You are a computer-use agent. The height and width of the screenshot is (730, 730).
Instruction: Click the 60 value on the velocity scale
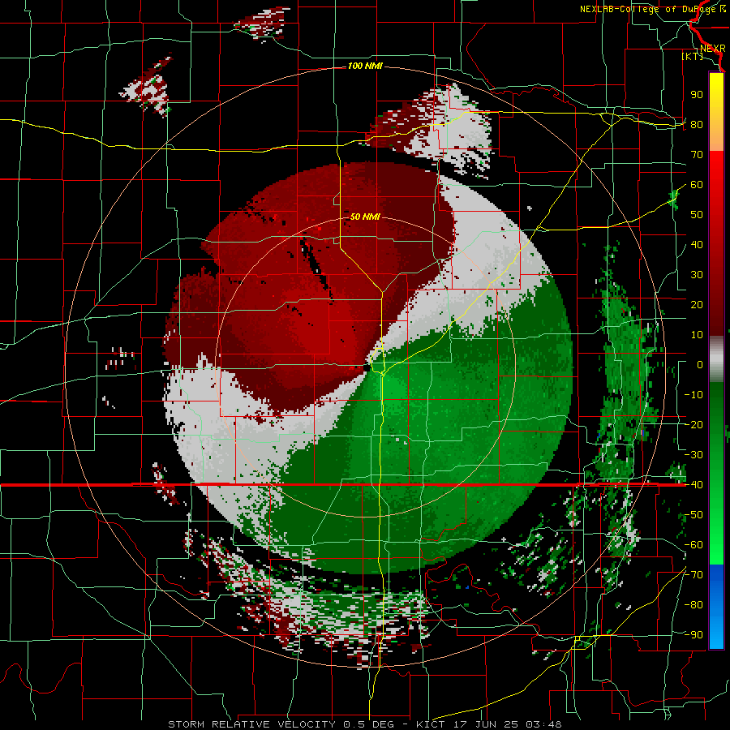(x=697, y=185)
